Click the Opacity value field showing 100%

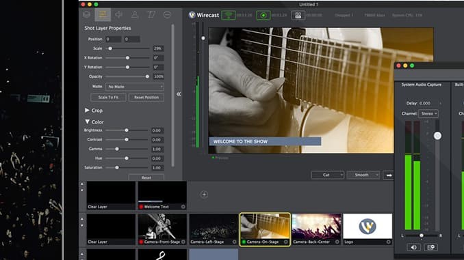click(158, 76)
